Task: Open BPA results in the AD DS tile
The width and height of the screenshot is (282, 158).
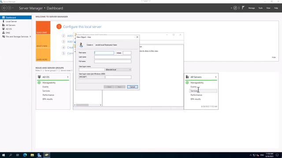Action: (x=48, y=99)
